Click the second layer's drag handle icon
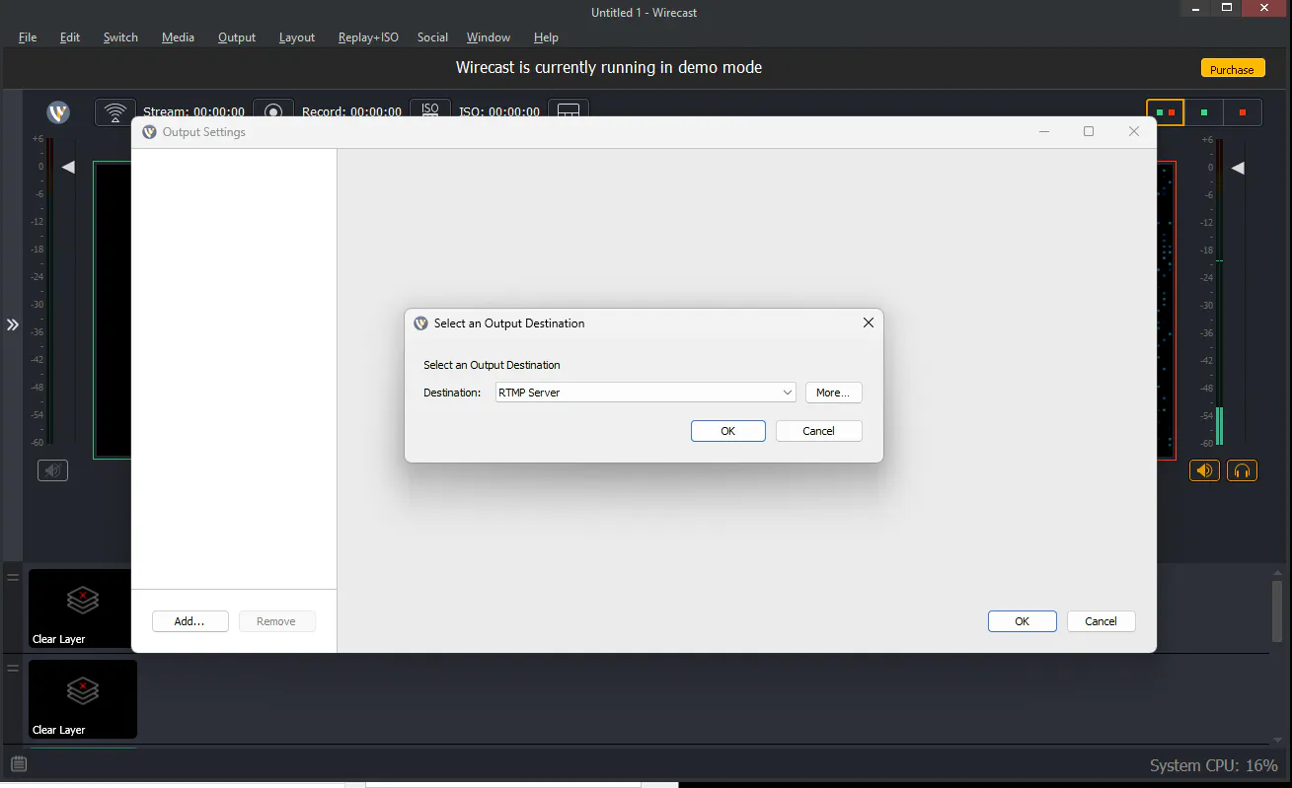This screenshot has height=788, width=1292. 14,668
